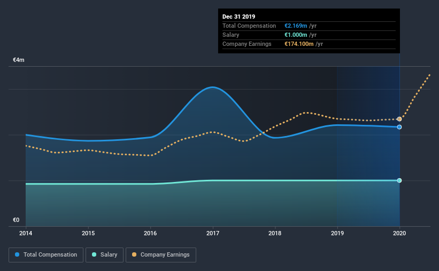The height and width of the screenshot is (271, 439).
Task: Toggle the Total Compensation legend button
Action: coord(46,255)
